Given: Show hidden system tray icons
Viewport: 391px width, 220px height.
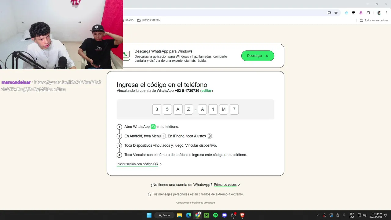Looking at the screenshot, I should pyautogui.click(x=318, y=215).
